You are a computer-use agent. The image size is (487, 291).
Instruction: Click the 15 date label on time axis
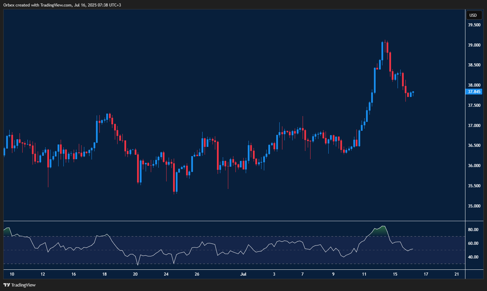coord(395,274)
